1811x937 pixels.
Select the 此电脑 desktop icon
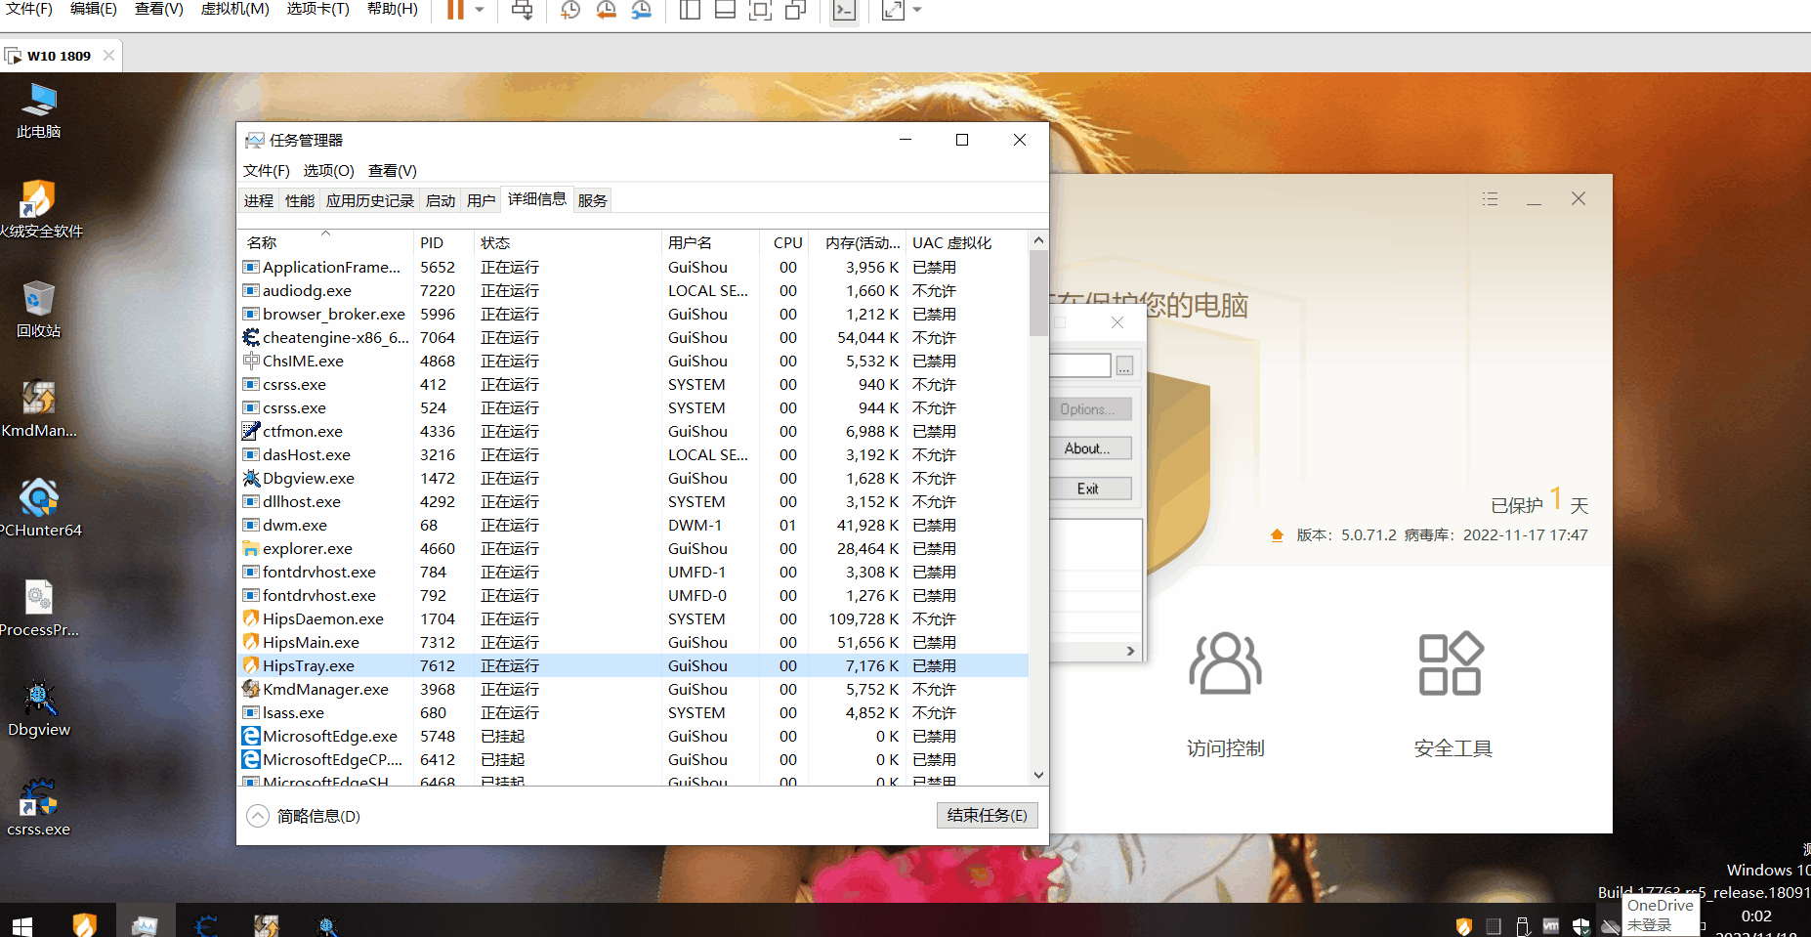[39, 110]
